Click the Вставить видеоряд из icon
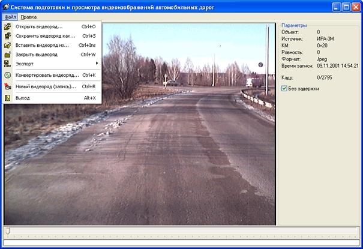The width and height of the screenshot is (363, 249). [x=7, y=45]
